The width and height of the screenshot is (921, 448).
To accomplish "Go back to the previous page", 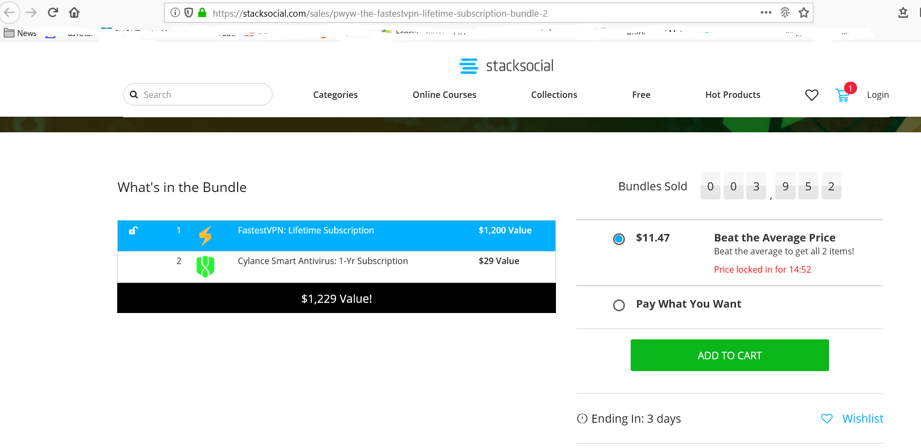I will coord(9,12).
